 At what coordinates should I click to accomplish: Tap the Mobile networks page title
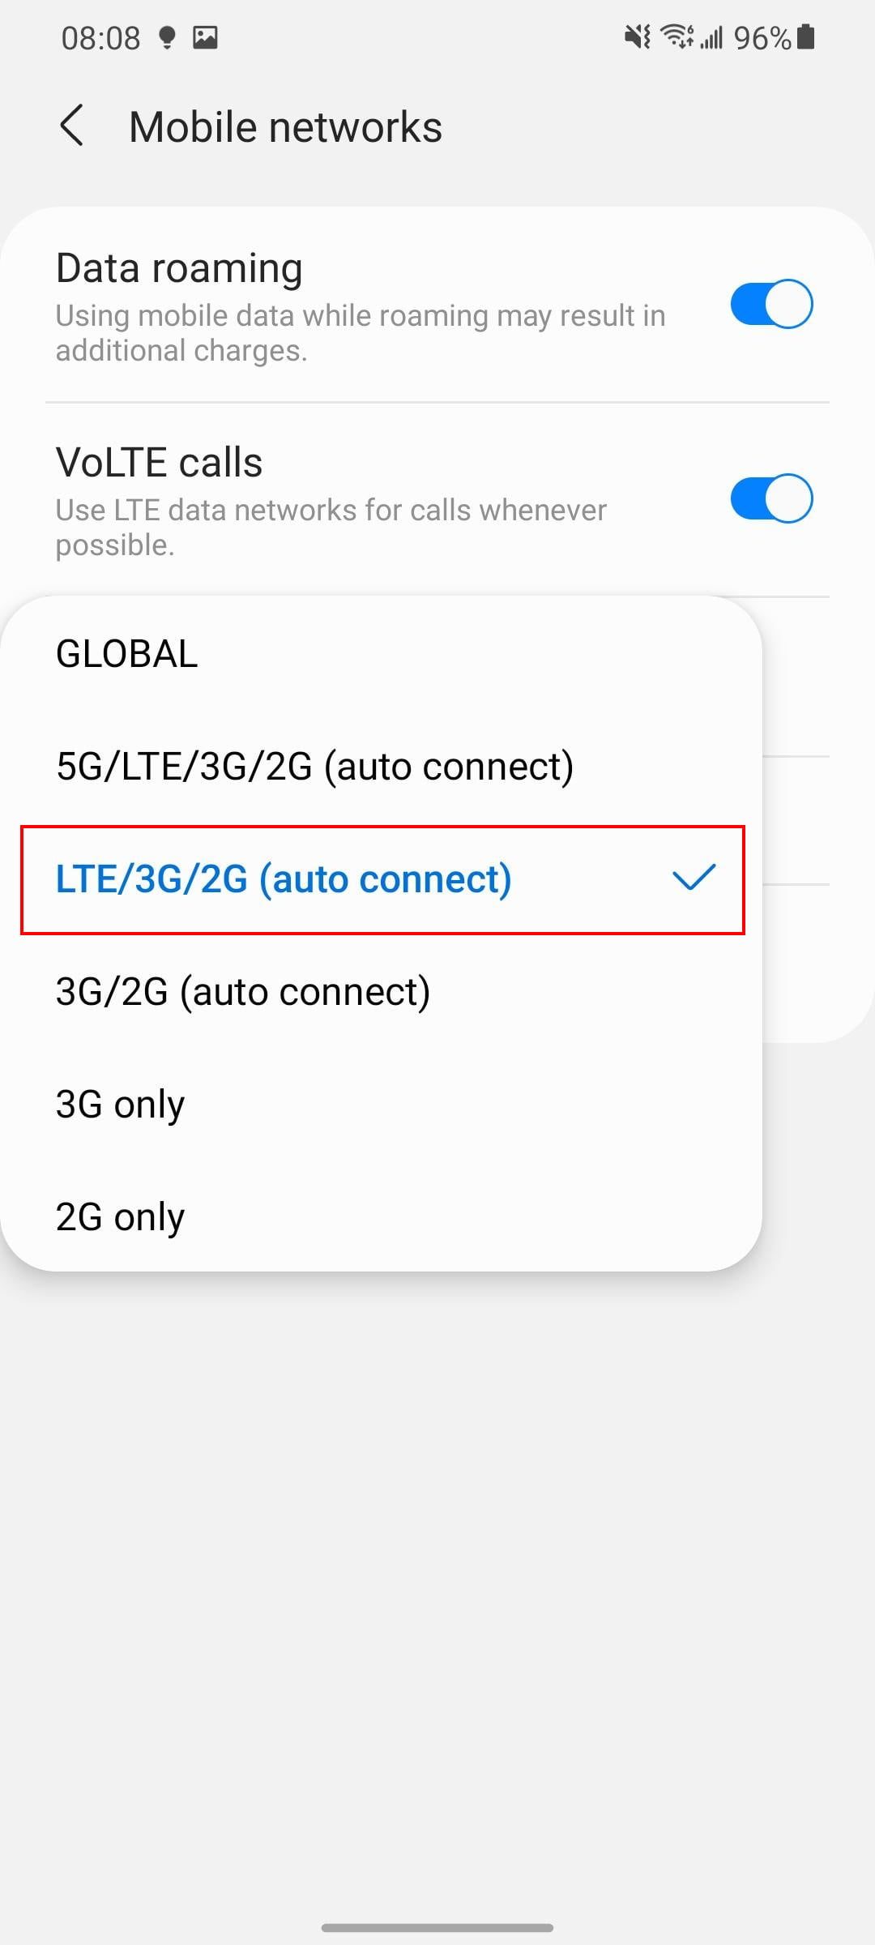point(285,127)
